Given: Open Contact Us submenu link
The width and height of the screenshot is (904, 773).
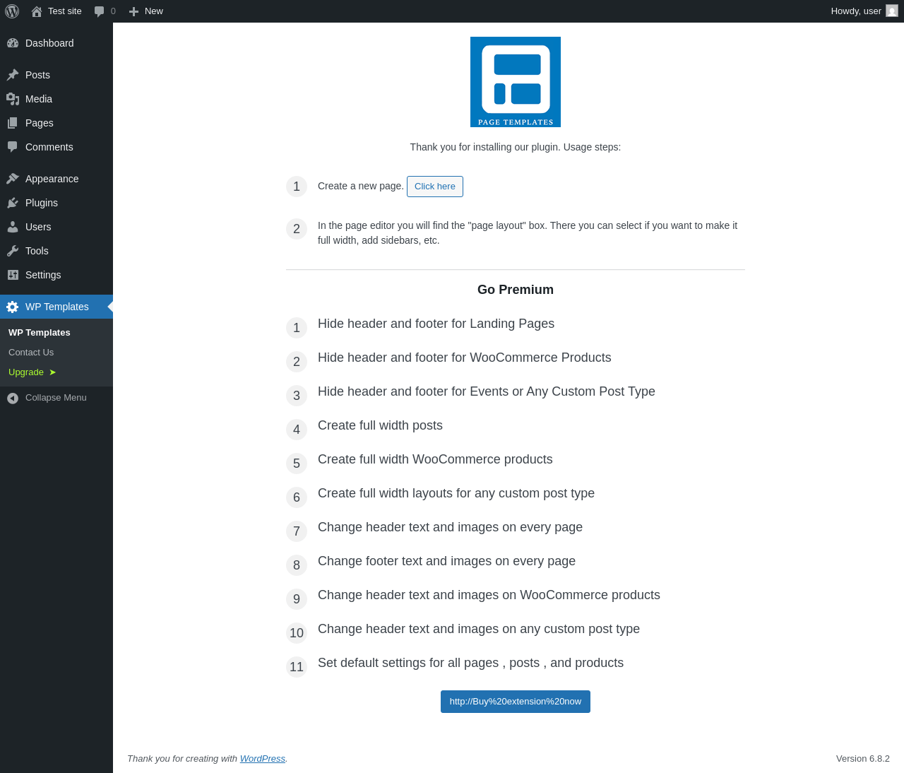Looking at the screenshot, I should [x=31, y=353].
